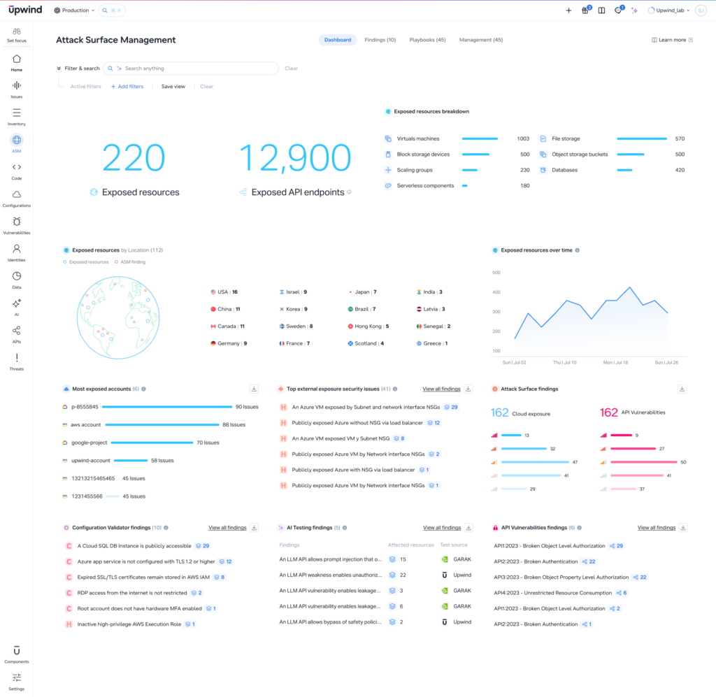Open An Azure VM exposed VM y Subnet NSG

coord(342,438)
